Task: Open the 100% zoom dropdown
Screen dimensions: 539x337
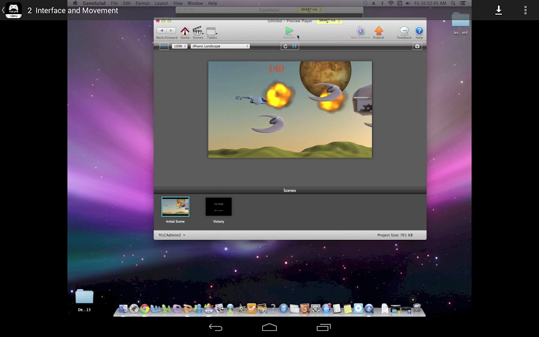Action: pyautogui.click(x=179, y=47)
